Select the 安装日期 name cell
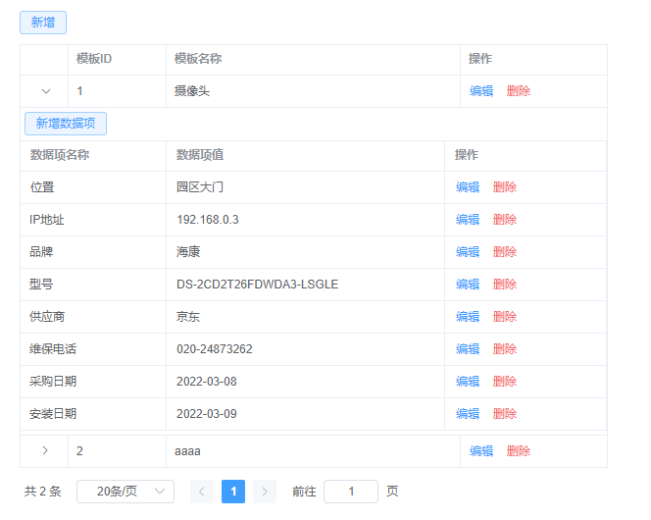Screen dimensions: 651x520 point(93,414)
